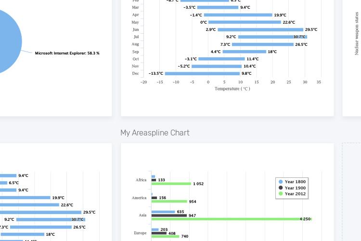Click the Apr temperature range bar
Screen dimensions: 361x241
pos(238,15)
